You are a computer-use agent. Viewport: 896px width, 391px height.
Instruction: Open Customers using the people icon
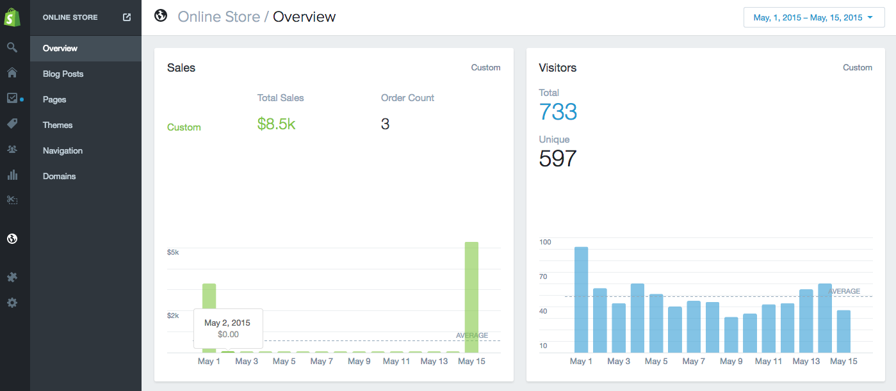(x=13, y=149)
